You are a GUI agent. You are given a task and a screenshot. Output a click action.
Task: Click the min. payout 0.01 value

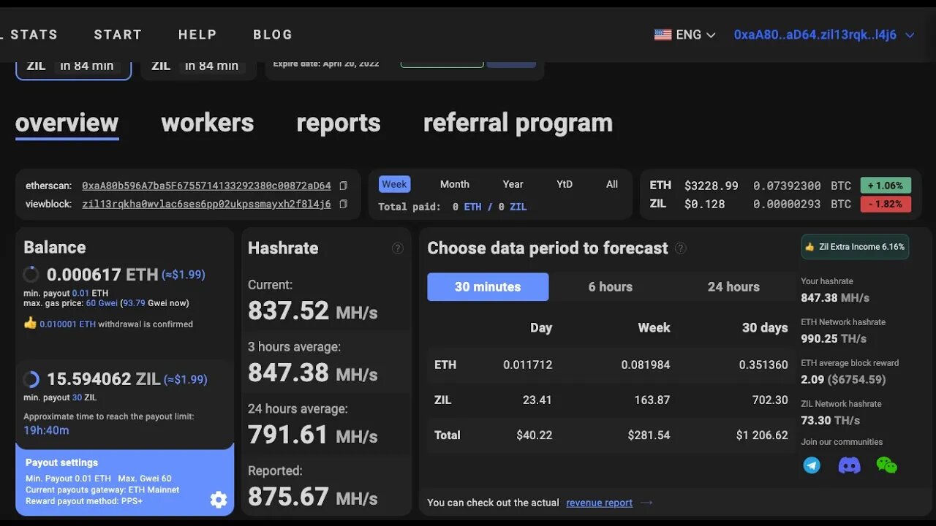[80, 293]
